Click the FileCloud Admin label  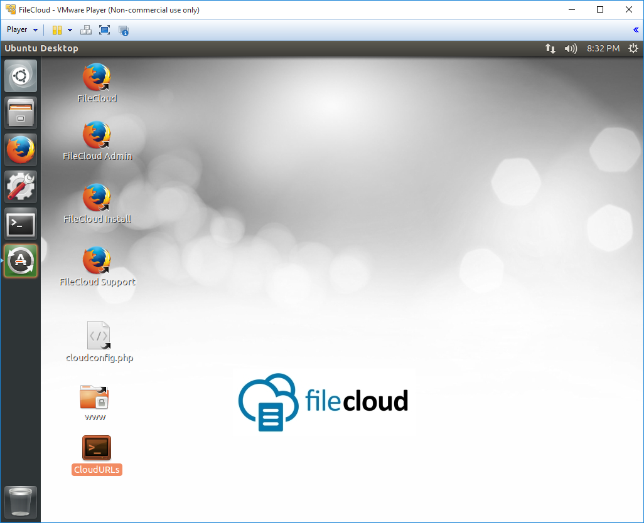point(97,156)
